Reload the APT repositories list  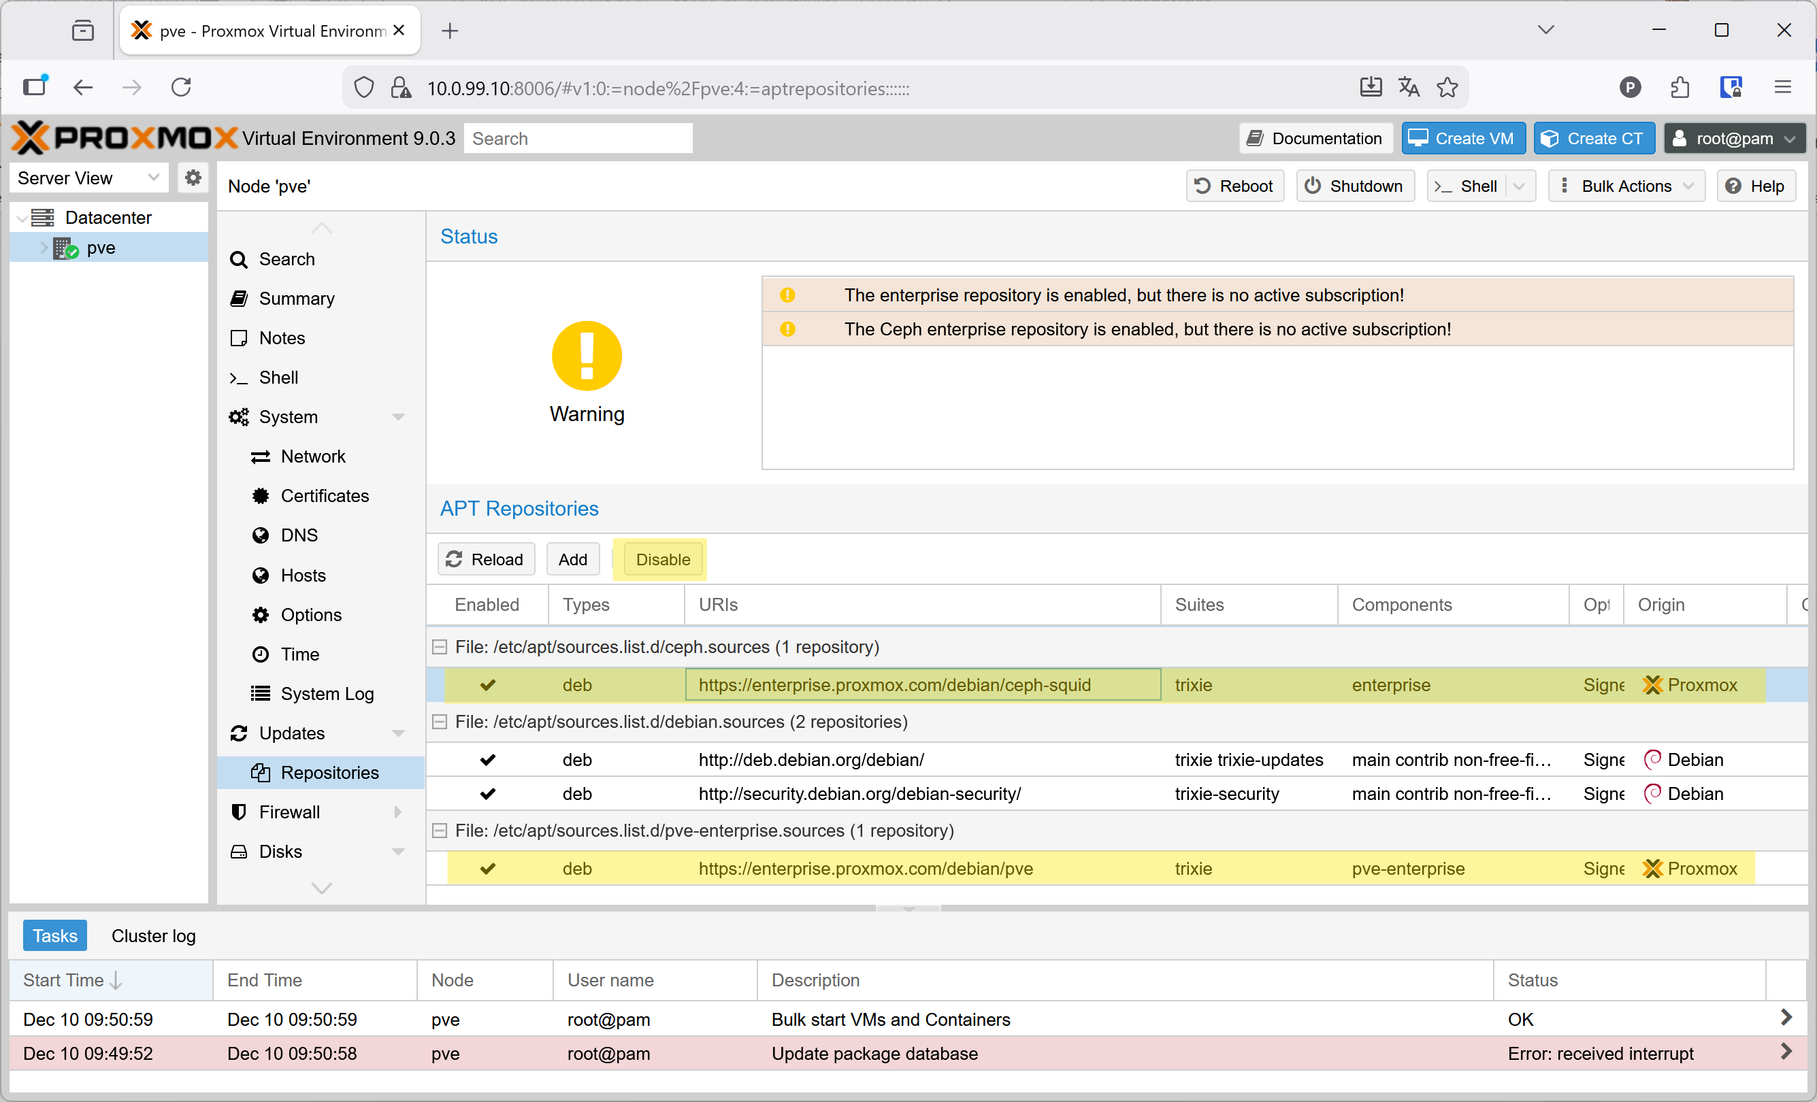tap(485, 559)
